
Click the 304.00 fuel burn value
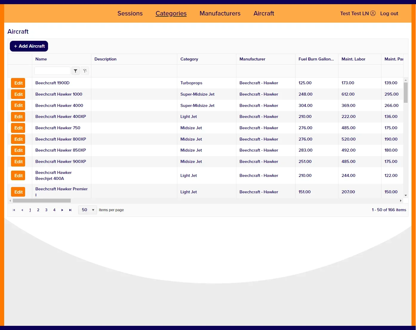click(305, 105)
